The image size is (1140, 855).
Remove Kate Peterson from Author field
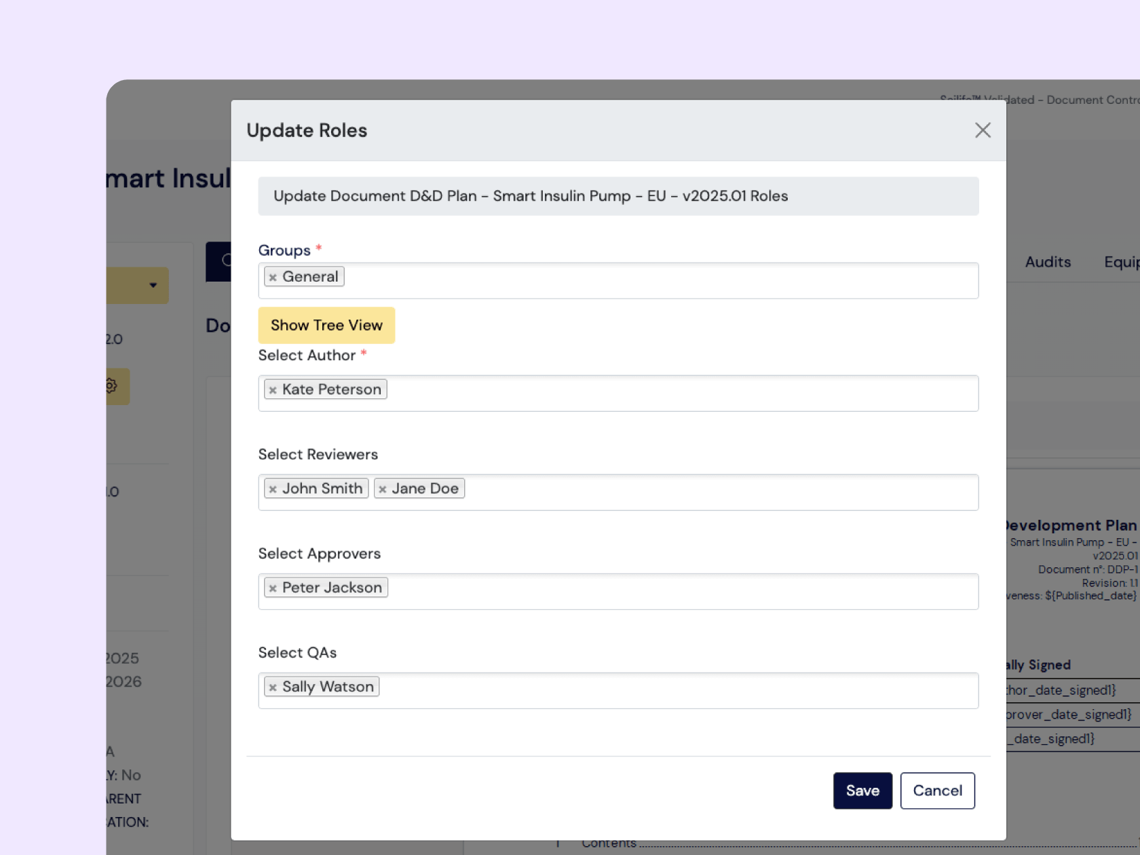[x=273, y=389]
